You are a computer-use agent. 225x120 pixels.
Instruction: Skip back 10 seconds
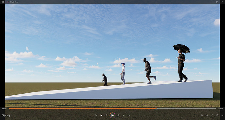point(107,115)
